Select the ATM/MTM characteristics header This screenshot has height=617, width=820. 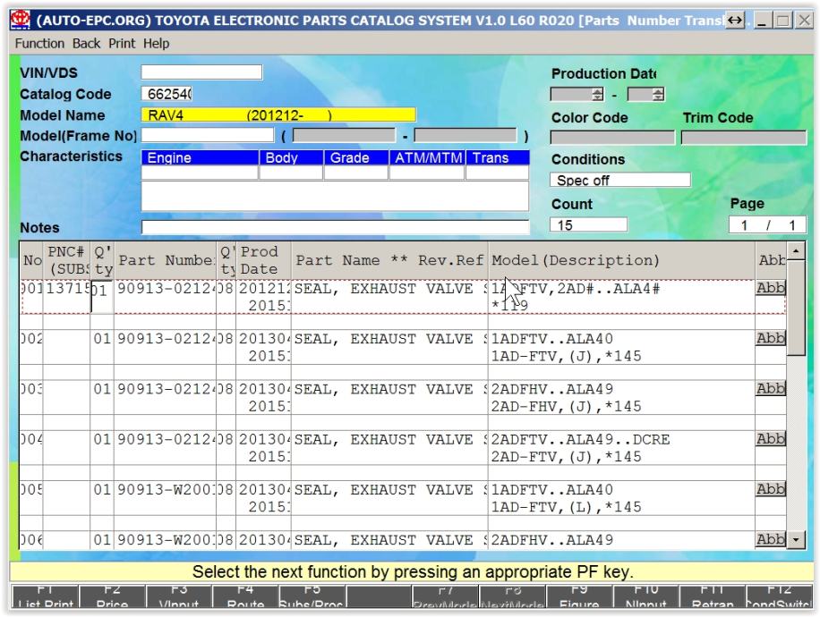tap(427, 157)
